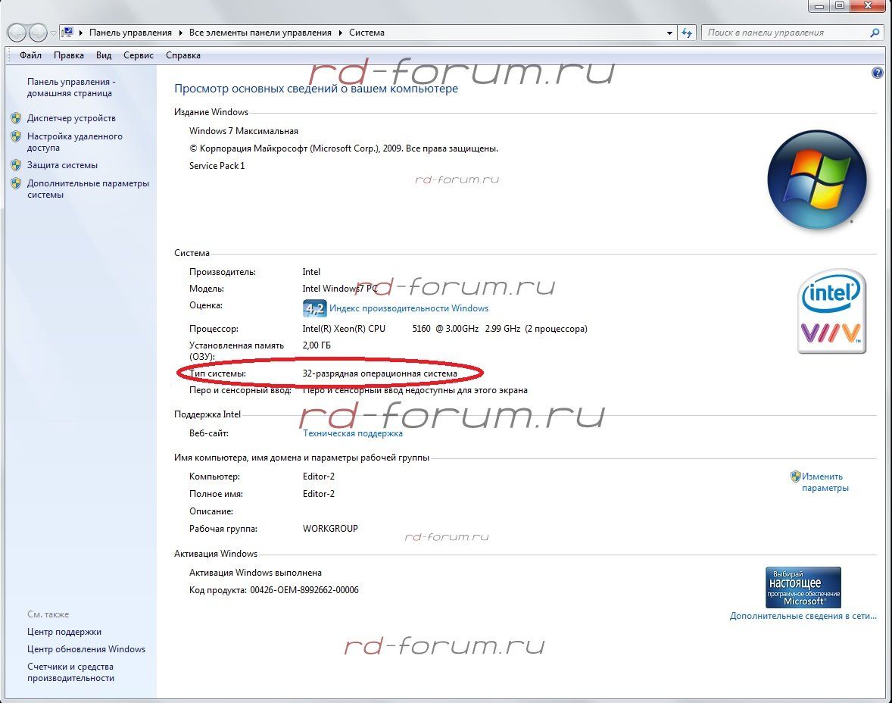Click the 2,00 ГБ memory value

(x=317, y=345)
